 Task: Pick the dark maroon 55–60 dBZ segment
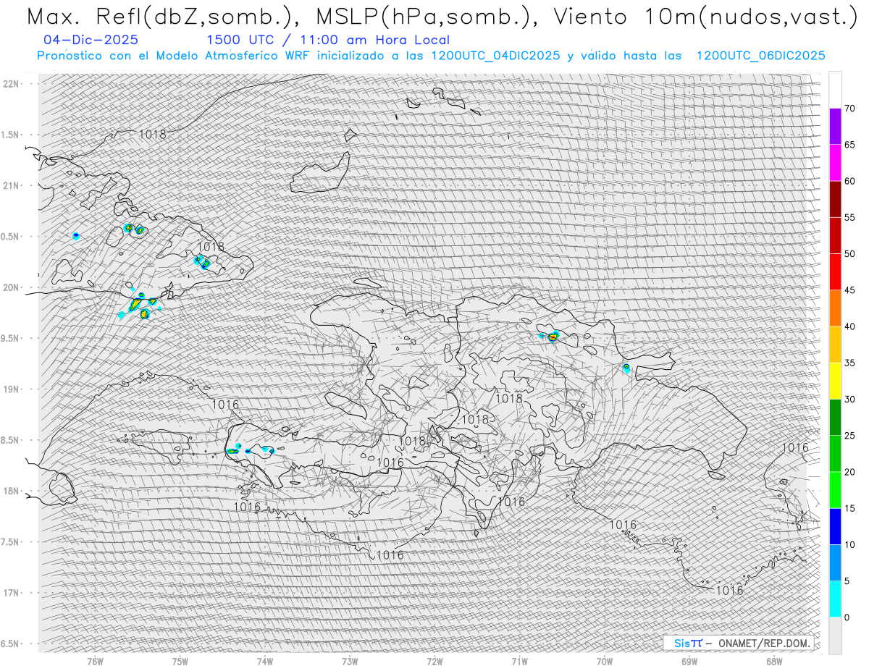[835, 199]
